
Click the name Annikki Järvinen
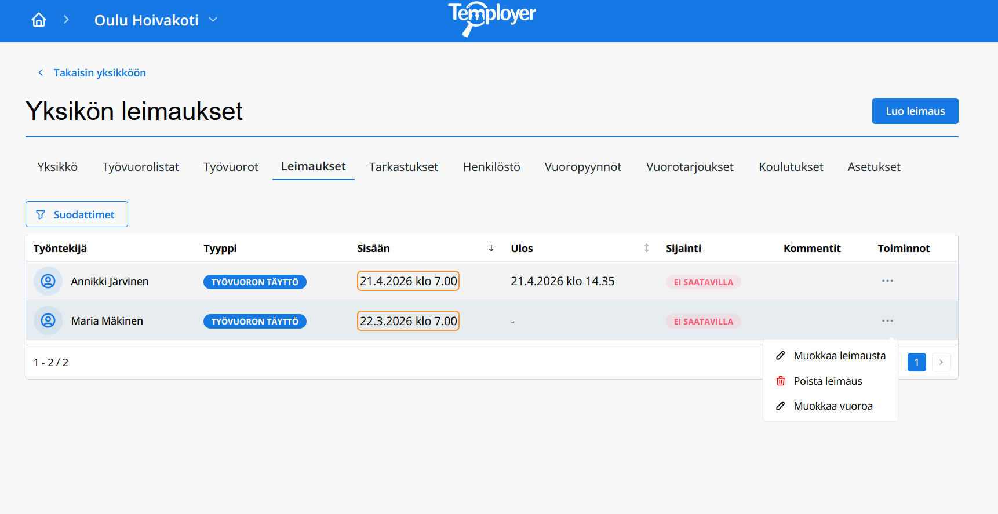[110, 282]
